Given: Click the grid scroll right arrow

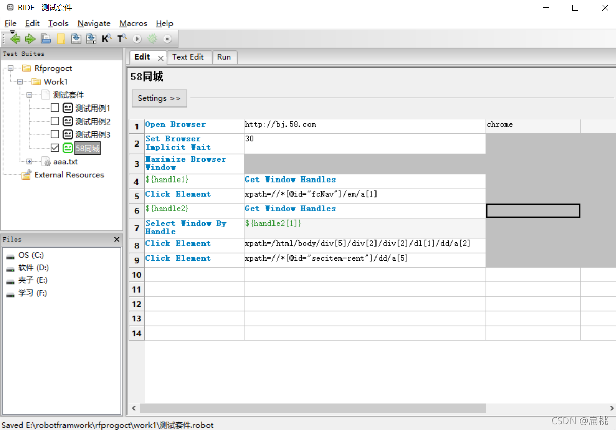Looking at the screenshot, I should click(611, 408).
